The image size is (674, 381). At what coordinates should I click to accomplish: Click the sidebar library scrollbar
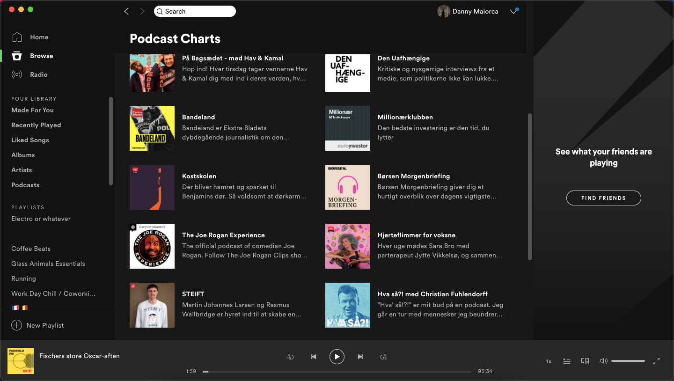click(x=111, y=141)
